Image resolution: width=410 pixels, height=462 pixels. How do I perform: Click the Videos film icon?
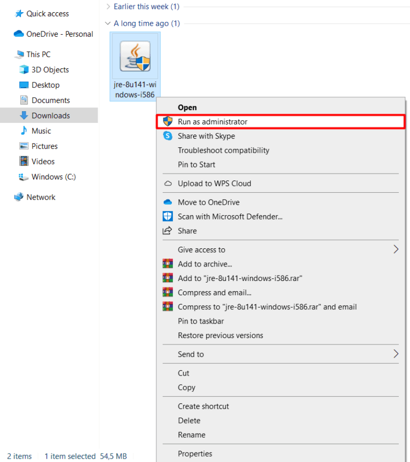(24, 161)
